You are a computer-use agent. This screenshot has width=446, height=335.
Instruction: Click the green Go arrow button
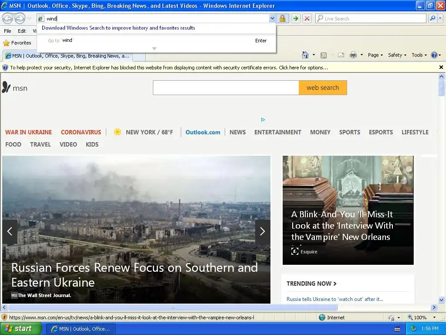296,18
